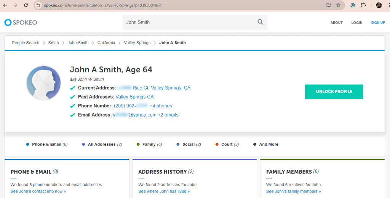390x198 pixels.
Task: Open the ABOUT page
Action: coord(337,22)
